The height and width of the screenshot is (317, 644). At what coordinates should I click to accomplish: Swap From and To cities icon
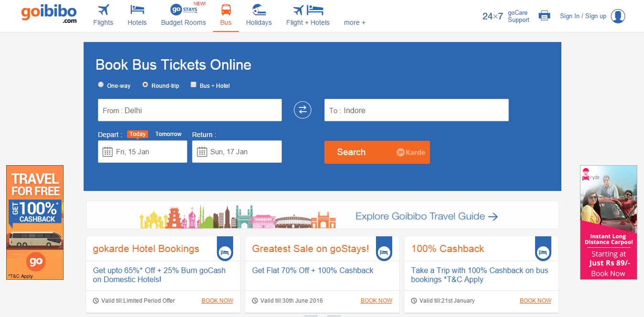coord(302,110)
